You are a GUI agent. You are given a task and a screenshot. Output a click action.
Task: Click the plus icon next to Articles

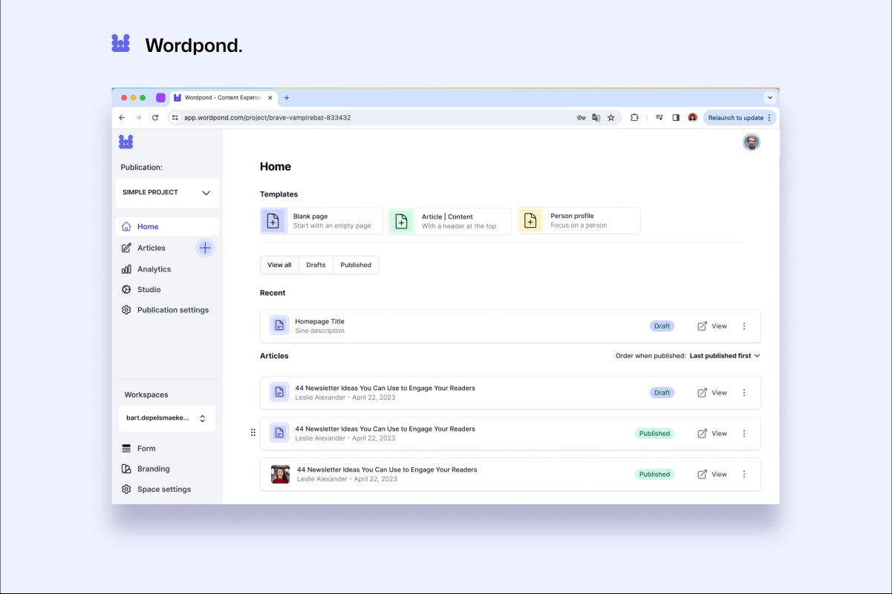pyautogui.click(x=205, y=248)
